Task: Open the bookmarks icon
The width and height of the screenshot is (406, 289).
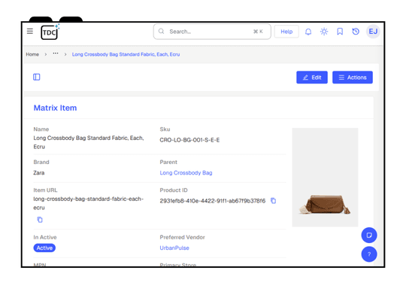Action: tap(340, 32)
